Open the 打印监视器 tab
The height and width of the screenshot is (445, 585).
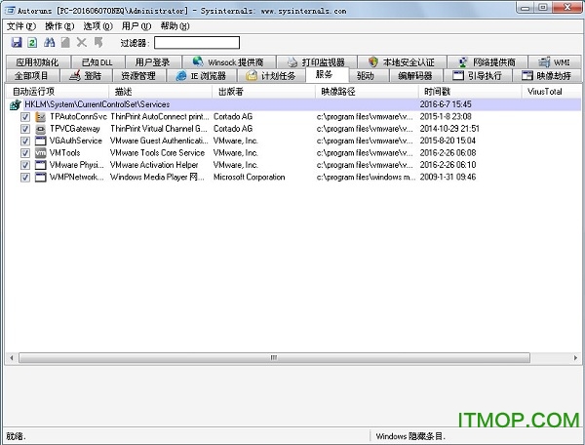coord(317,62)
